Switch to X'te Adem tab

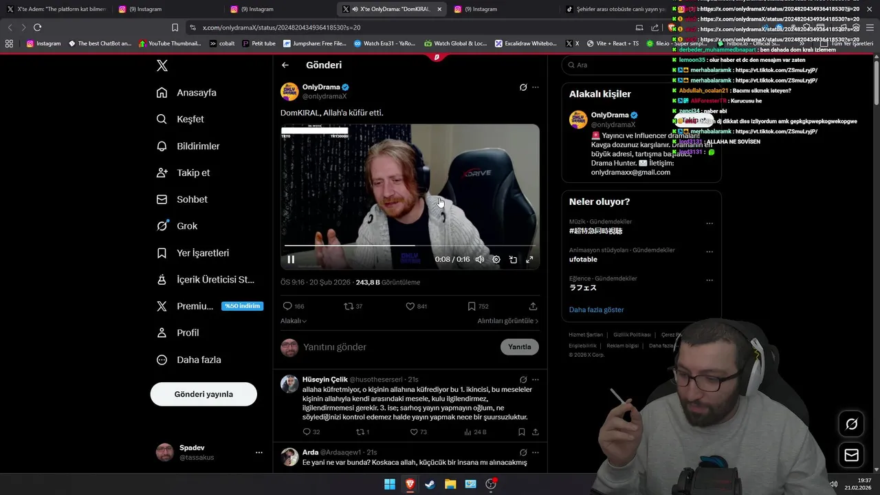point(57,9)
